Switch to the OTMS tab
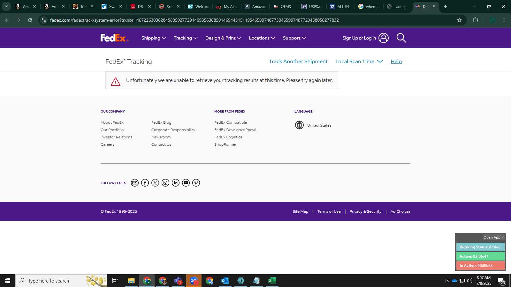 283,6
